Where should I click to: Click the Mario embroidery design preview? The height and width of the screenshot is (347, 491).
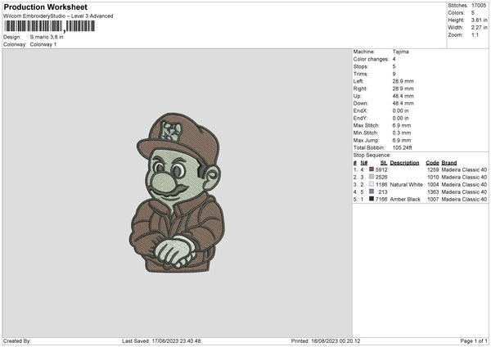(x=178, y=192)
